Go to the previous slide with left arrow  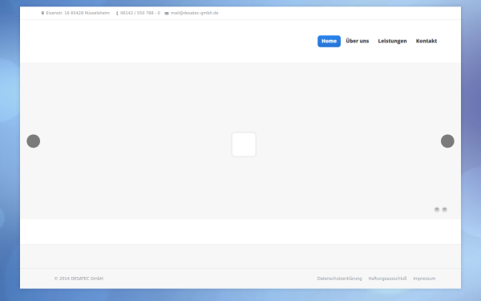(34, 141)
